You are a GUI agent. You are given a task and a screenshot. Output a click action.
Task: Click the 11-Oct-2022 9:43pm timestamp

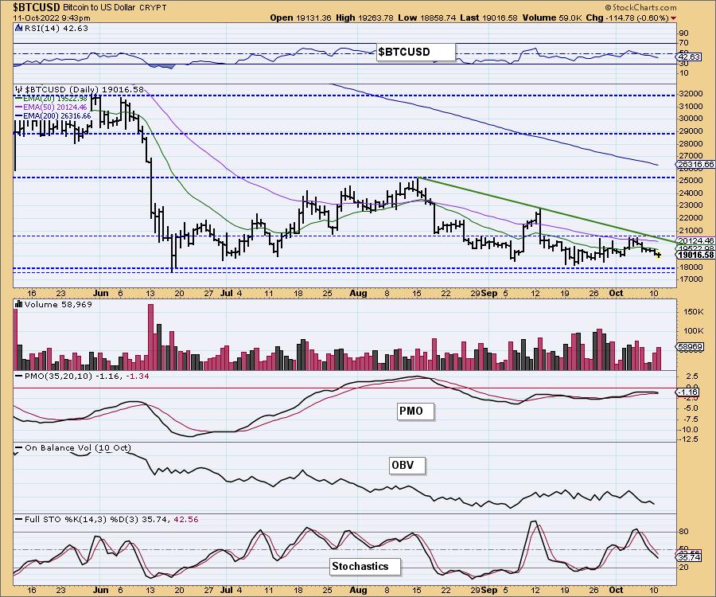click(x=51, y=18)
